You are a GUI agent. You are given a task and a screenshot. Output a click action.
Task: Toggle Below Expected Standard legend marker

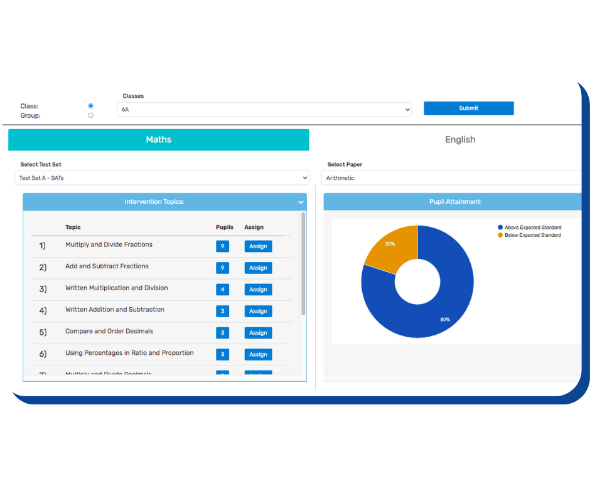click(x=500, y=235)
